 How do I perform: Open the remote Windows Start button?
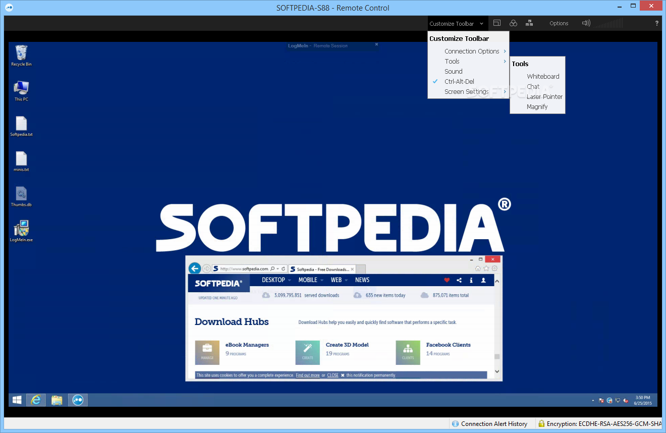point(17,400)
